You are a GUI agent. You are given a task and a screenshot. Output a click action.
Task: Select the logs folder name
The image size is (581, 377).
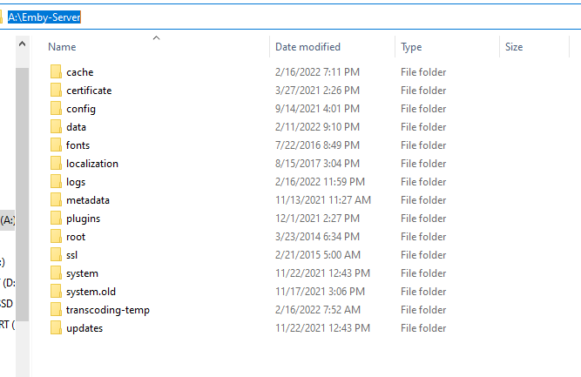(x=76, y=182)
